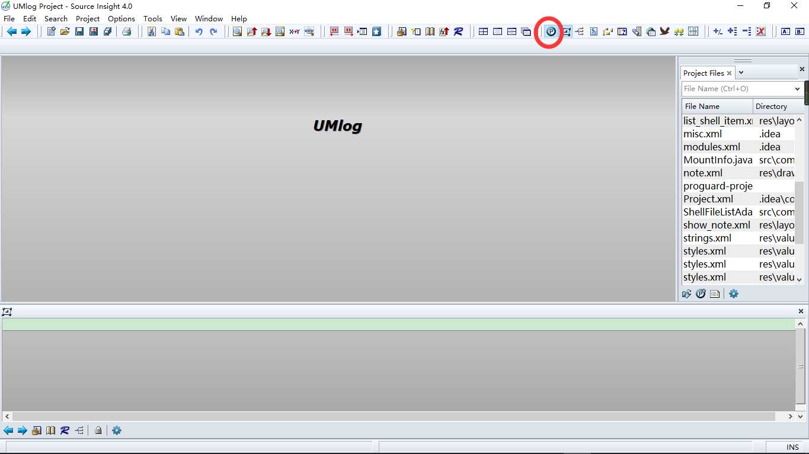Viewport: 809px width, 454px height.
Task: Select show_note.xml in project file list
Action: point(717,225)
